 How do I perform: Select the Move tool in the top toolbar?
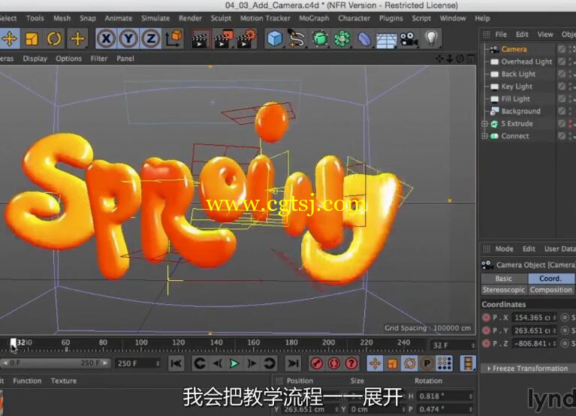click(x=10, y=38)
